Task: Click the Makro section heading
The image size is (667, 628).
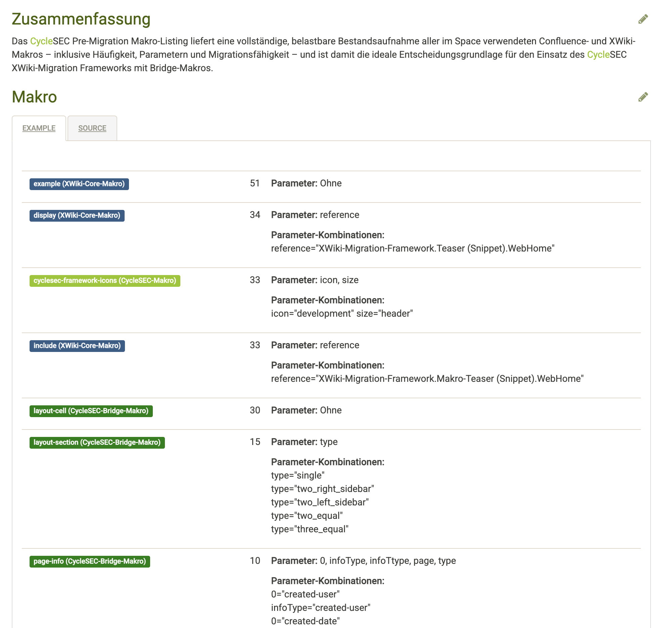Action: pyautogui.click(x=34, y=97)
